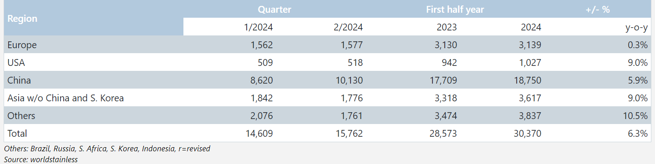Viewport: 655px width, 164px height.
Task: Select USA's 2023 value 942
Action: click(x=448, y=63)
